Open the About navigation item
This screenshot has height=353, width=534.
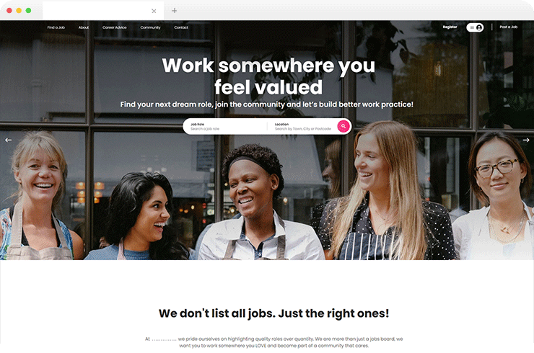pos(84,27)
